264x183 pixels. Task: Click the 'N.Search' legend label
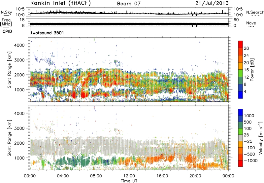pos(255,12)
